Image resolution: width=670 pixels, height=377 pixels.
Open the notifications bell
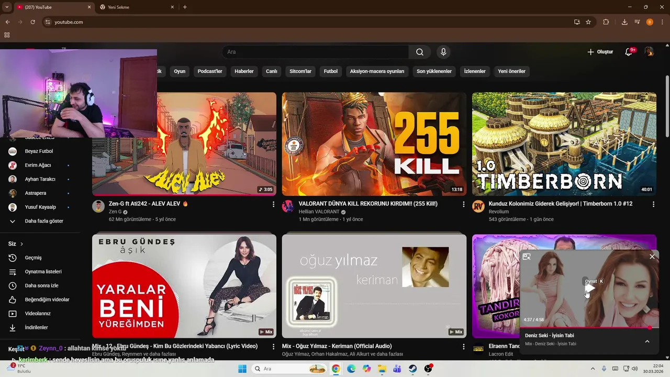(x=629, y=52)
